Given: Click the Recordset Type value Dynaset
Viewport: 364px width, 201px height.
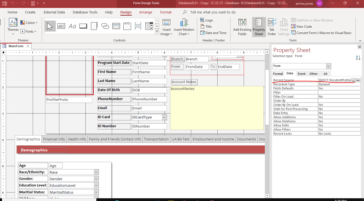Looking at the screenshot, I should 339,84.
